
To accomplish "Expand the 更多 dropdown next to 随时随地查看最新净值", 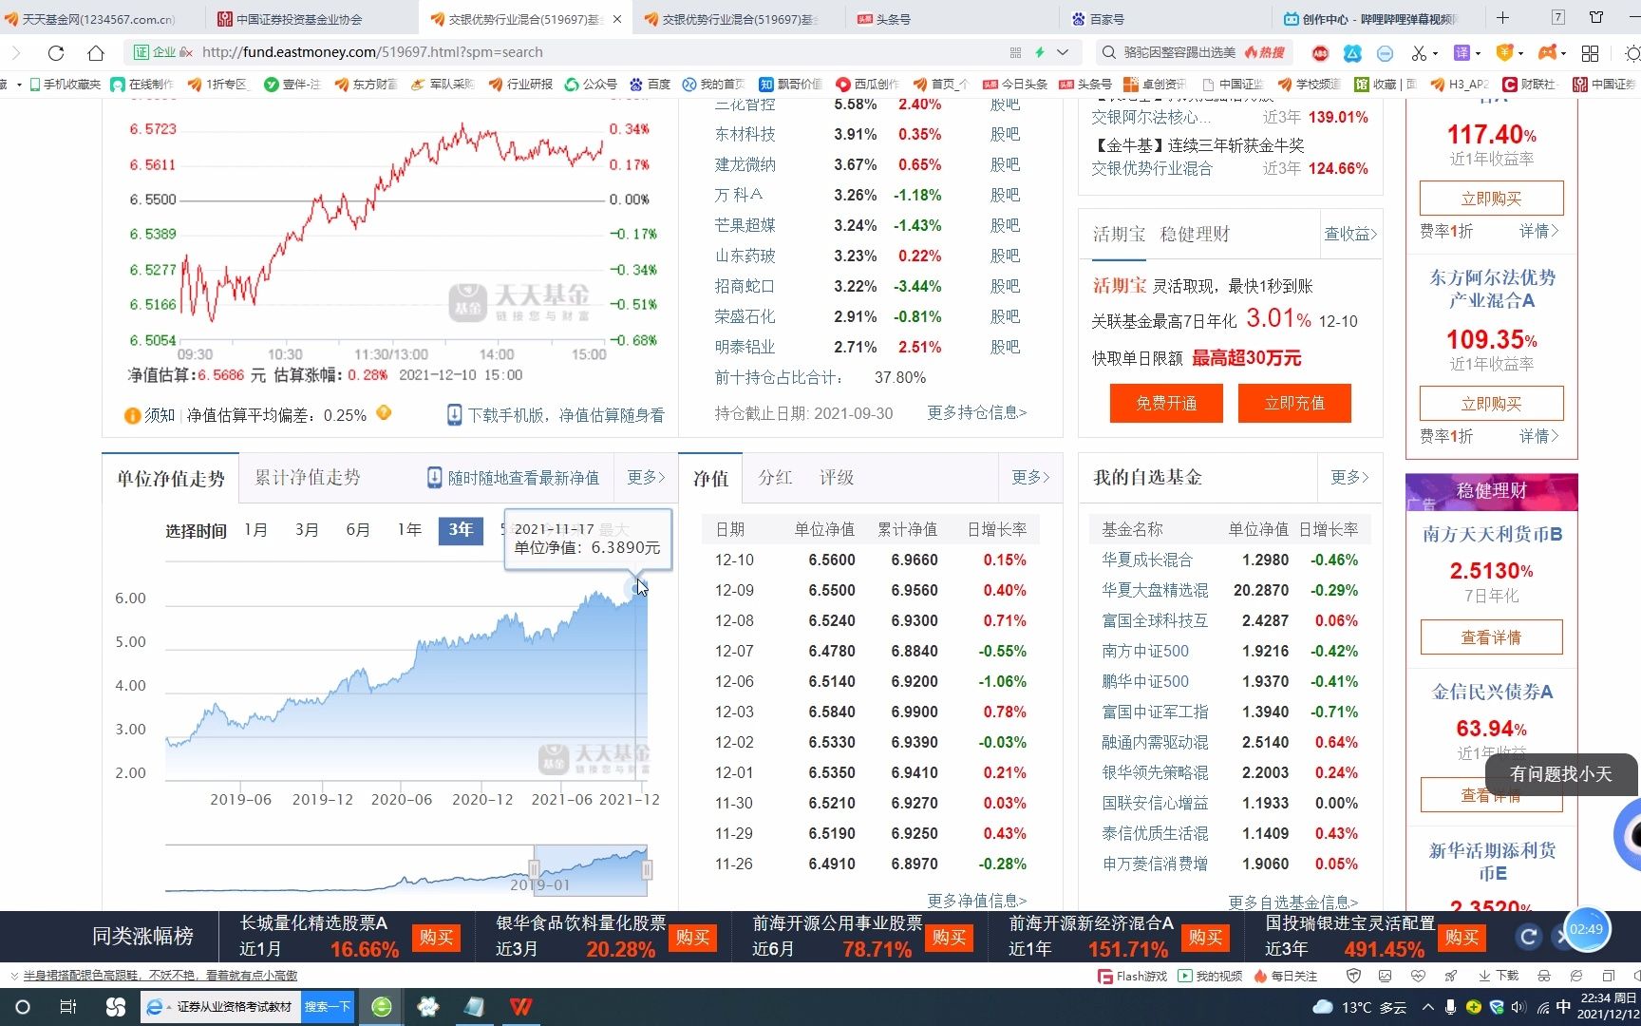I will [x=645, y=478].
